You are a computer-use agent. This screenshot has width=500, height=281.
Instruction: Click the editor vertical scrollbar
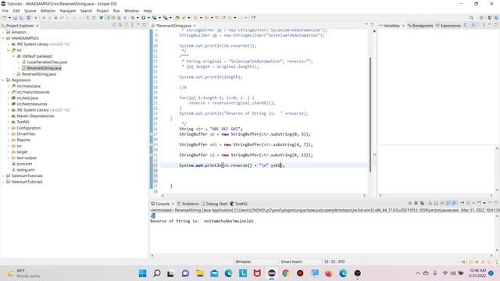click(x=370, y=115)
